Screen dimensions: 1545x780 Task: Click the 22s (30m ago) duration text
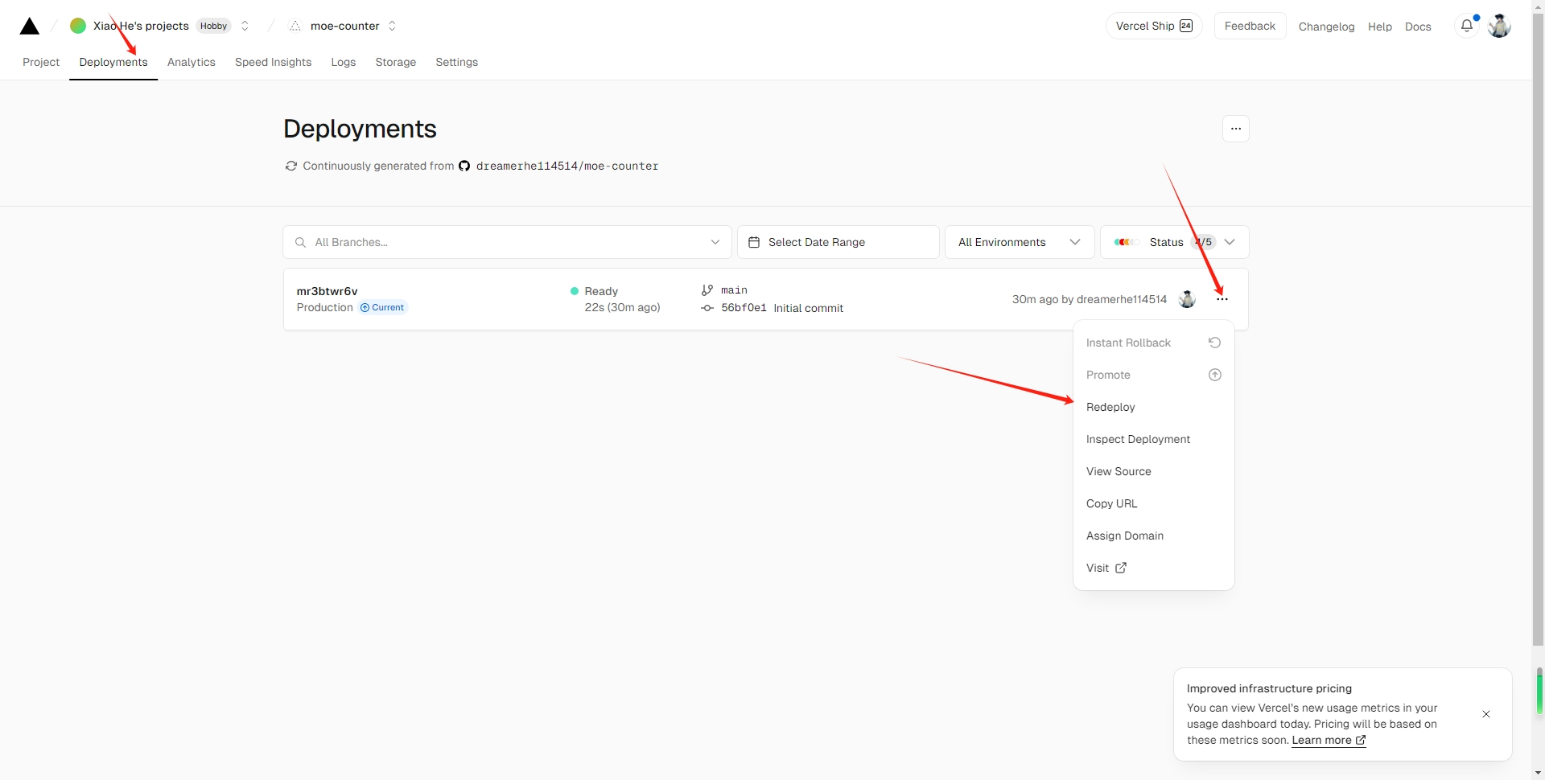(622, 307)
